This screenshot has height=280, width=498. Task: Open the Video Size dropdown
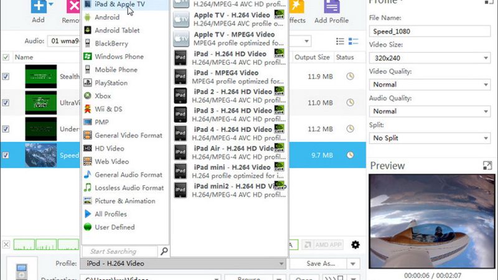point(430,58)
